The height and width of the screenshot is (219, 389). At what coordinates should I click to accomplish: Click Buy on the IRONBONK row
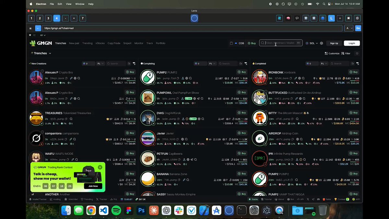coord(354,72)
